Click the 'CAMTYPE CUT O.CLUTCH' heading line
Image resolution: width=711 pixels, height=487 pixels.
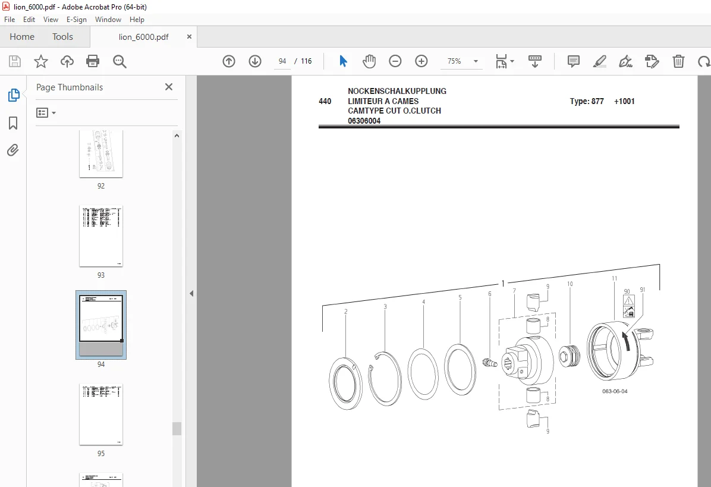395,111
